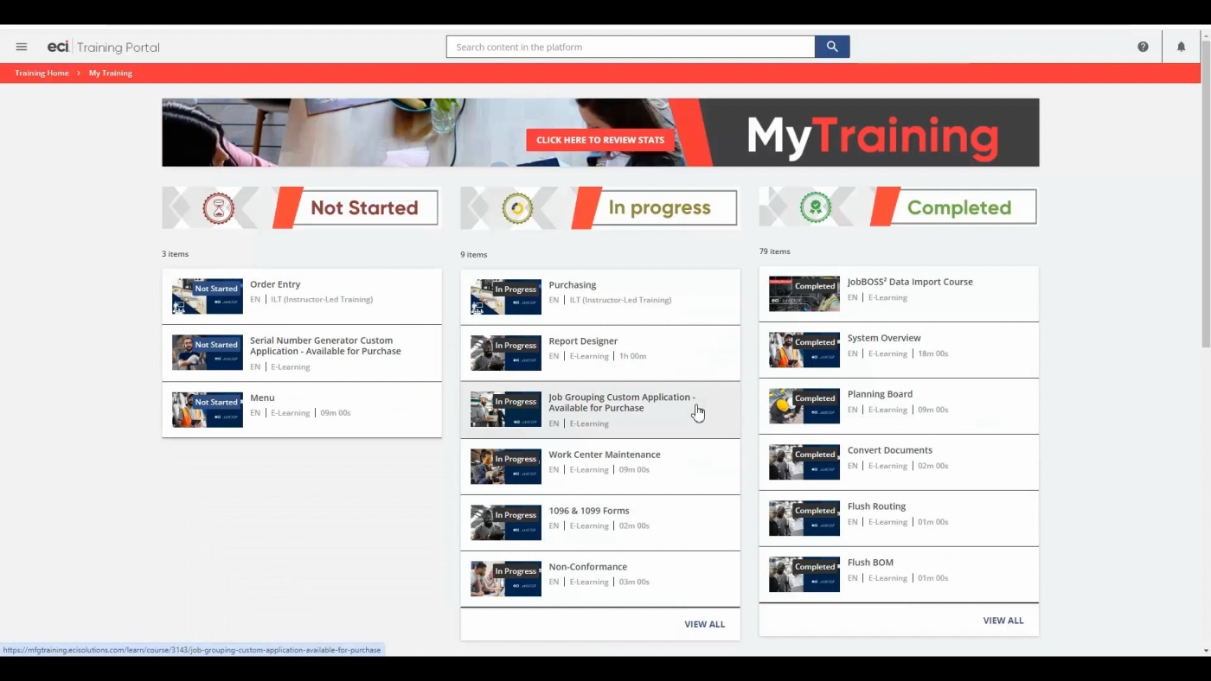The image size is (1211, 681).
Task: Open the notifications bell
Action: [x=1181, y=47]
